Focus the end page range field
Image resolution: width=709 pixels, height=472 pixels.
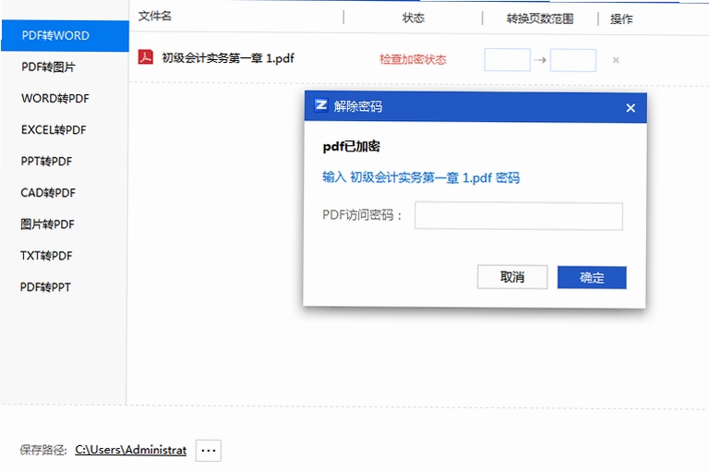[573, 60]
